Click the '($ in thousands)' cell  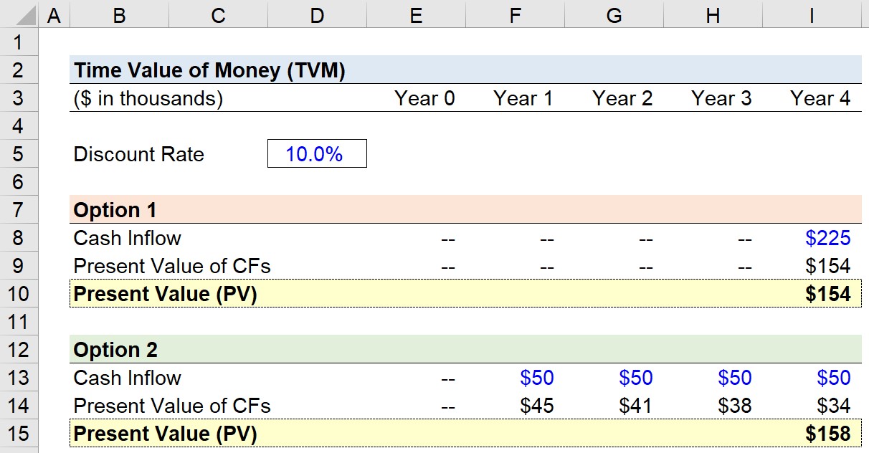click(x=148, y=98)
